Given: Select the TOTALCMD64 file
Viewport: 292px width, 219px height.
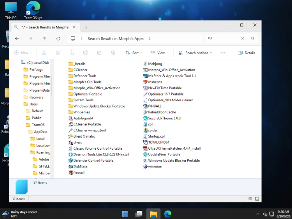Looking at the screenshot, I should tap(156, 142).
